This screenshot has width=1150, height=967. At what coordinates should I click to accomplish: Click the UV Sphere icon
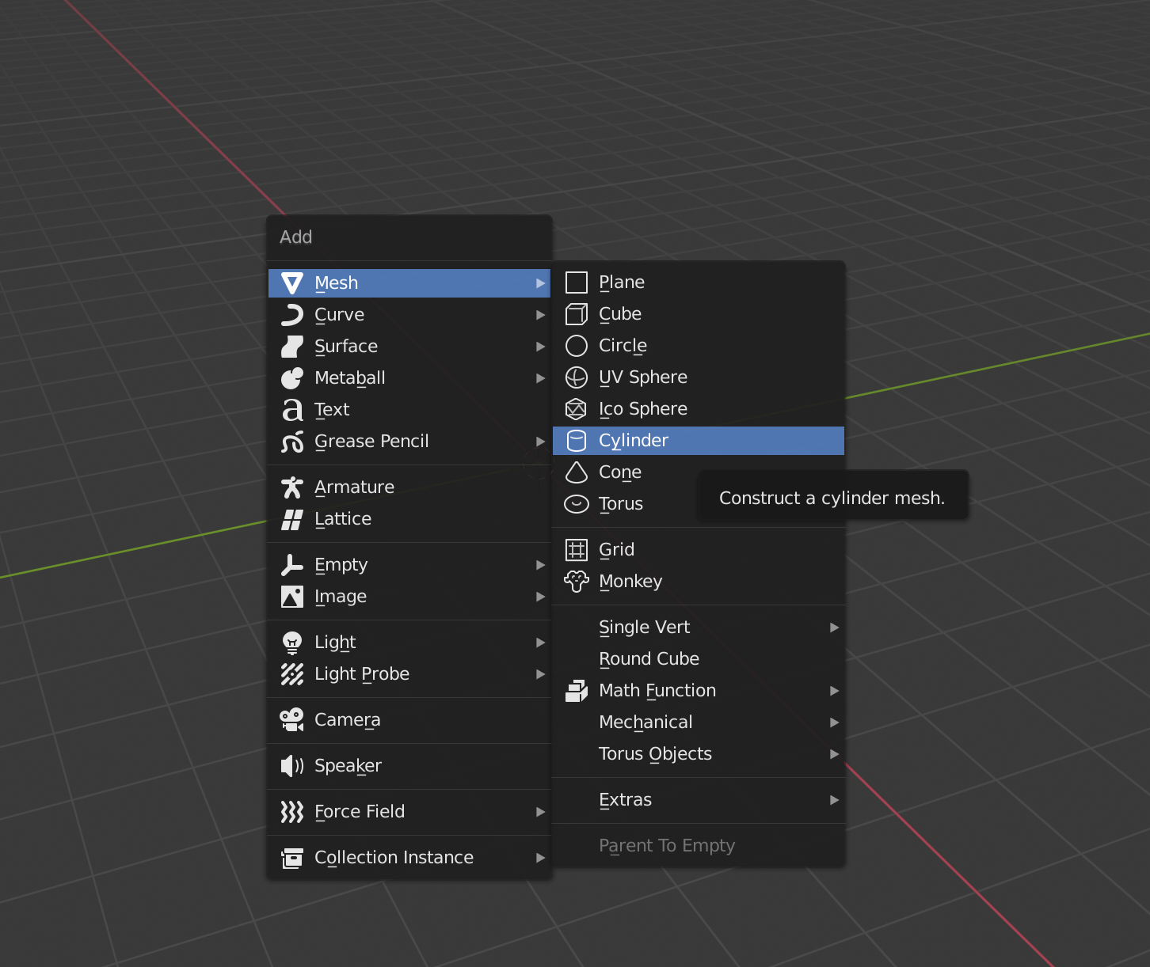(577, 377)
